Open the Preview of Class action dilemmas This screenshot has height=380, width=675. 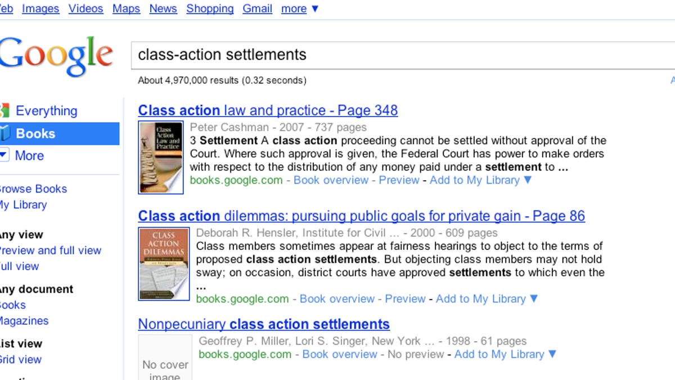tap(406, 299)
